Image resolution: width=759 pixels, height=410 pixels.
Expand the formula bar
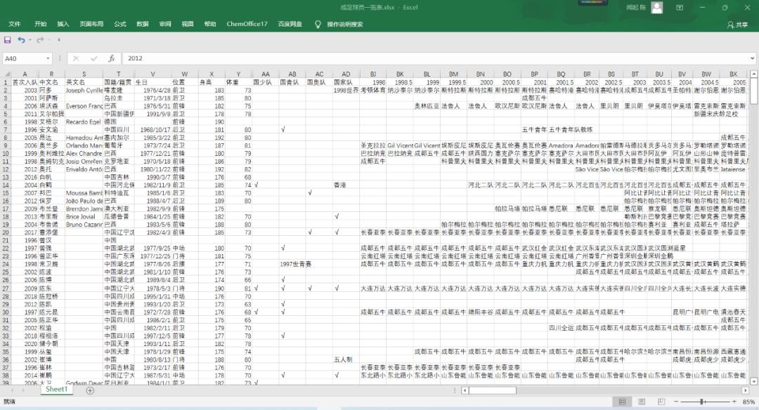(x=753, y=58)
